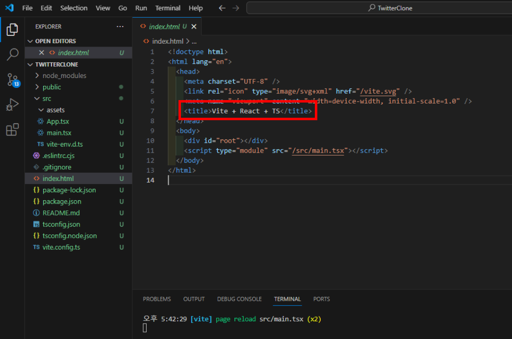Switch to the Problems panel tab

(x=157, y=299)
